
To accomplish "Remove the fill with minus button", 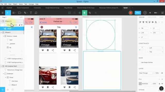I will pyautogui.click(x=159, y=79).
